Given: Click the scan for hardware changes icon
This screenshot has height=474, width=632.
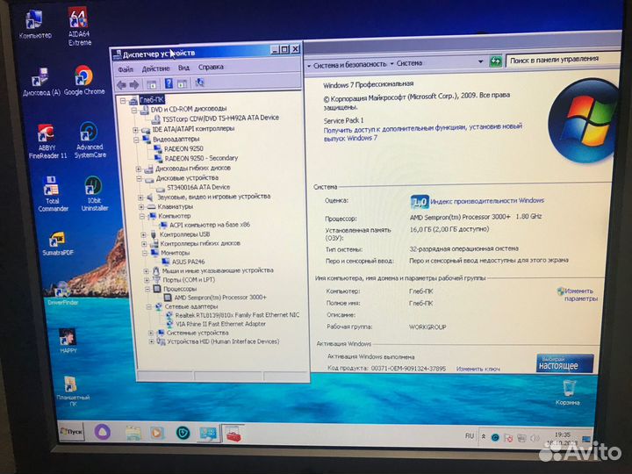Looking at the screenshot, I should click(199, 83).
